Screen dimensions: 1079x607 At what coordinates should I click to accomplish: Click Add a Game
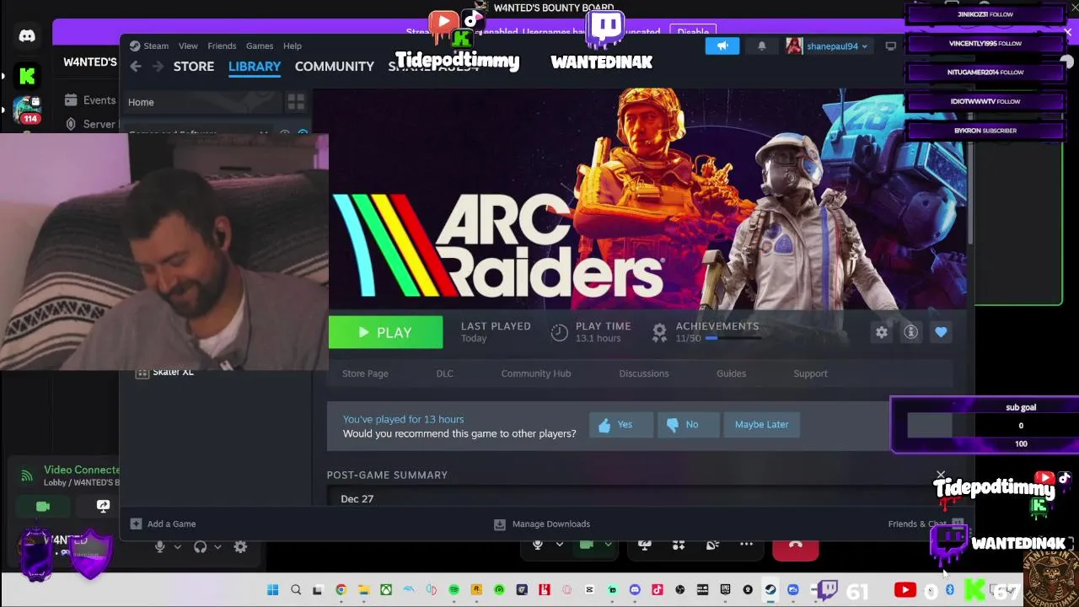coord(163,524)
